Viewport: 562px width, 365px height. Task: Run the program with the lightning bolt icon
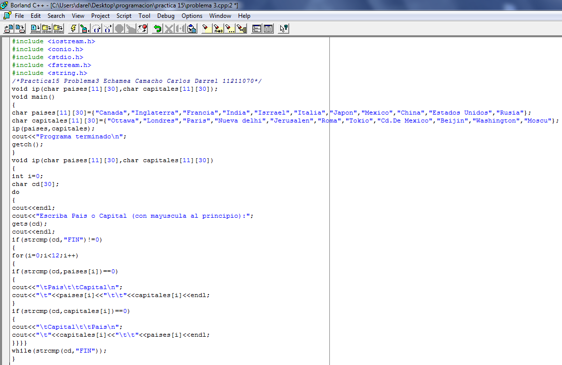[x=73, y=28]
